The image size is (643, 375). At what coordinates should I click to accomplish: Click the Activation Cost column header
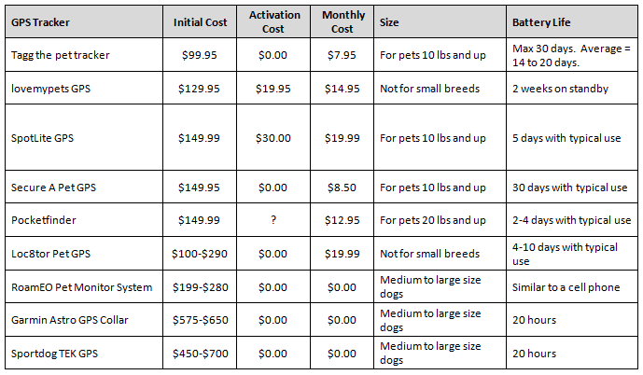click(273, 21)
